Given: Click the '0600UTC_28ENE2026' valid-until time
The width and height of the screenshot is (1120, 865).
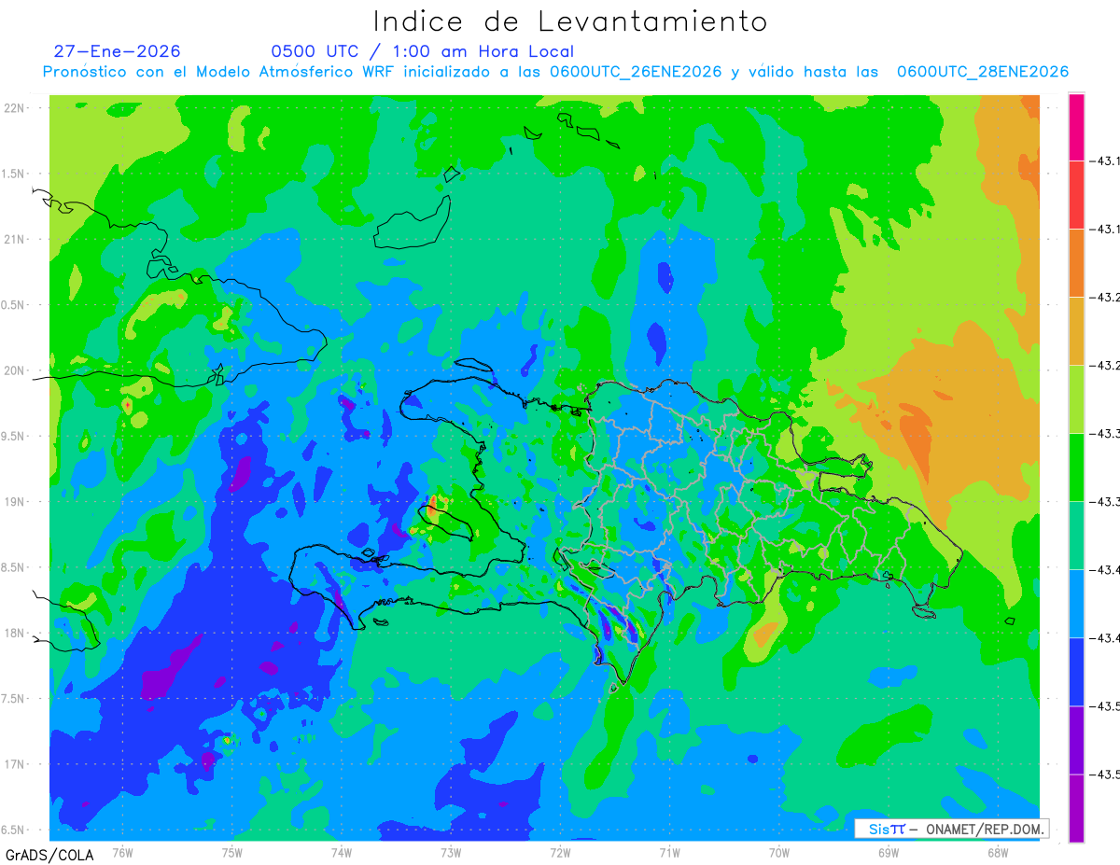Looking at the screenshot, I should [983, 72].
